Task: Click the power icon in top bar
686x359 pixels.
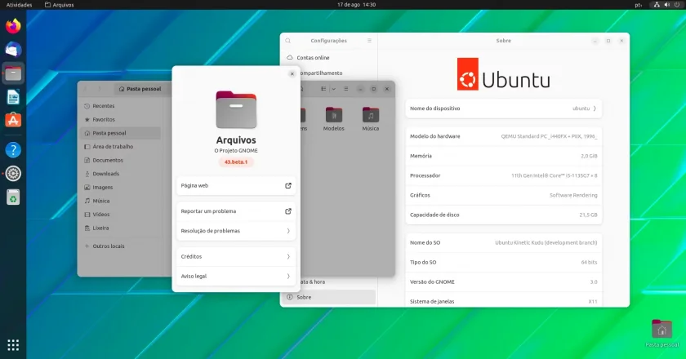Action: tap(677, 5)
